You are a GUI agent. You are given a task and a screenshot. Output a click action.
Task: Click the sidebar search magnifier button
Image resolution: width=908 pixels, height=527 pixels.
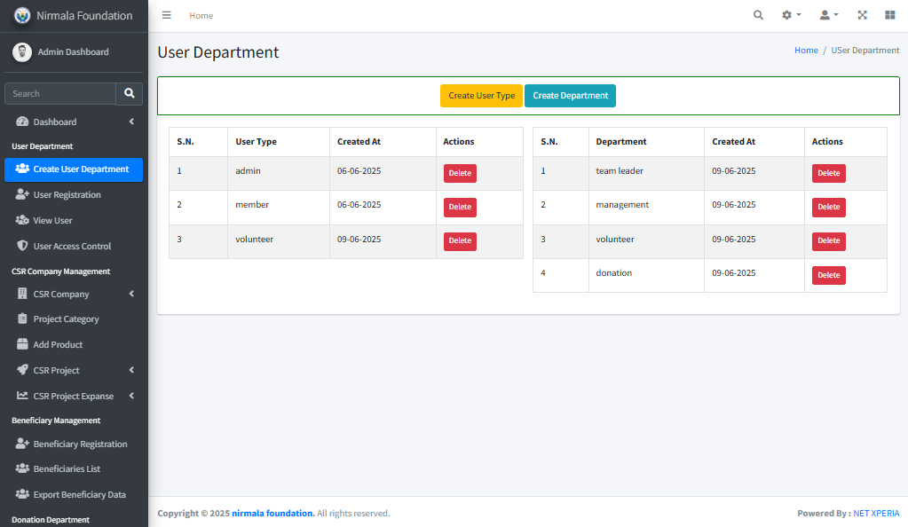[x=130, y=93]
